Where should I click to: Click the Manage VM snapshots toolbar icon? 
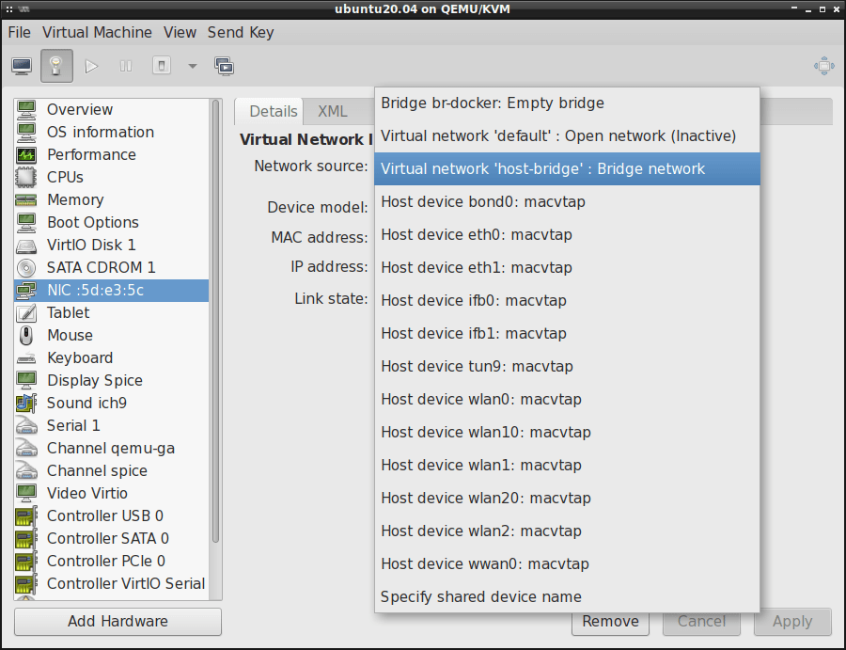click(x=223, y=66)
